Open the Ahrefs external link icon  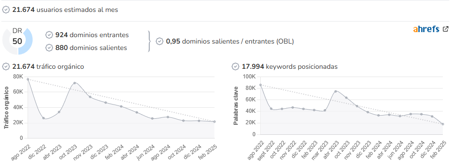(446, 29)
